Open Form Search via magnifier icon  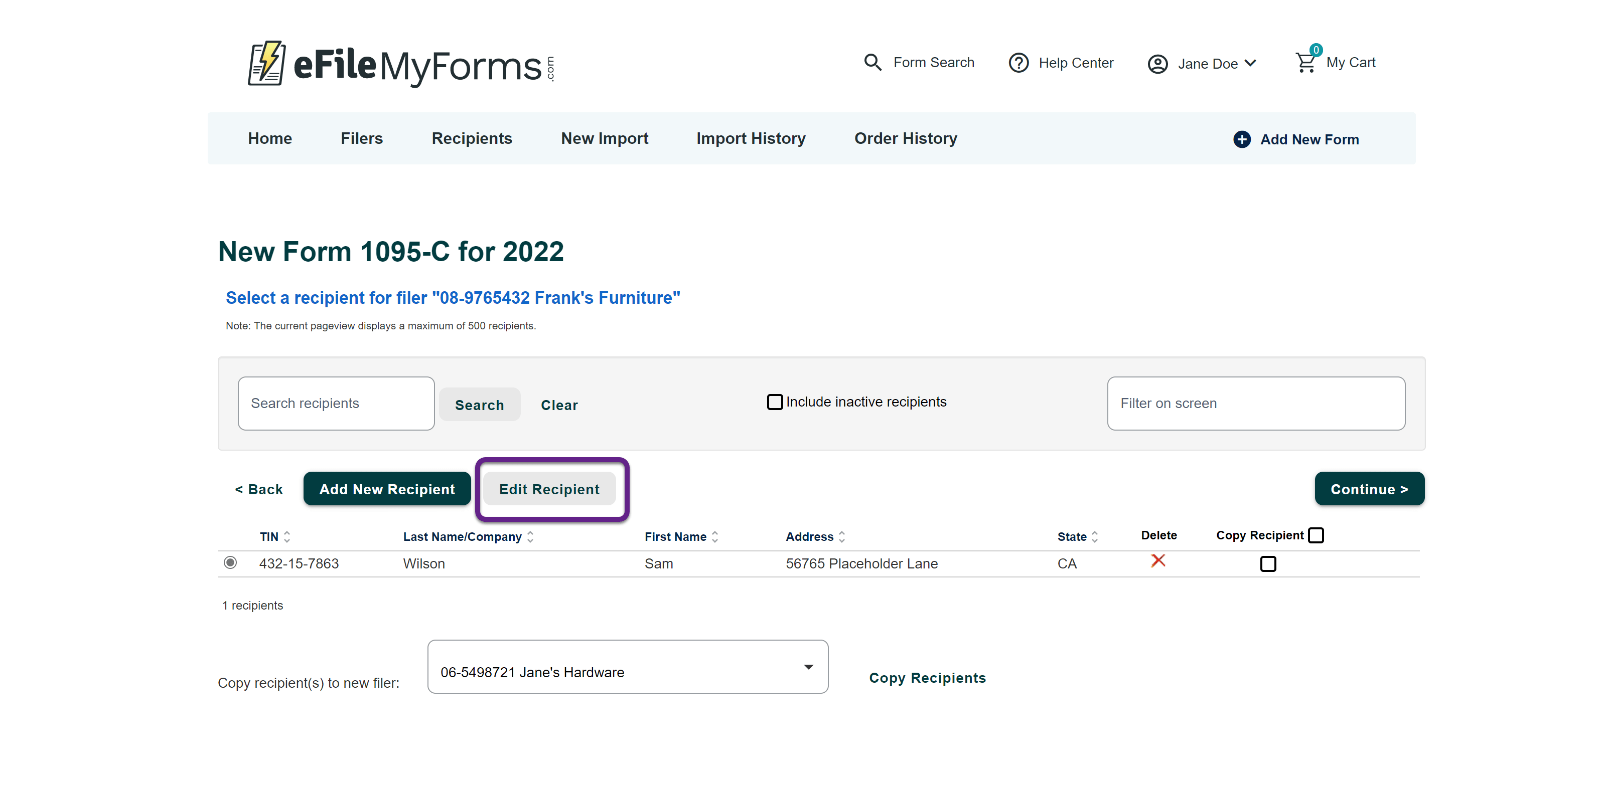872,62
